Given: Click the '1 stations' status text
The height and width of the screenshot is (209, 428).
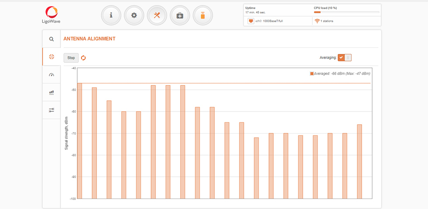Looking at the screenshot, I should click(x=327, y=21).
